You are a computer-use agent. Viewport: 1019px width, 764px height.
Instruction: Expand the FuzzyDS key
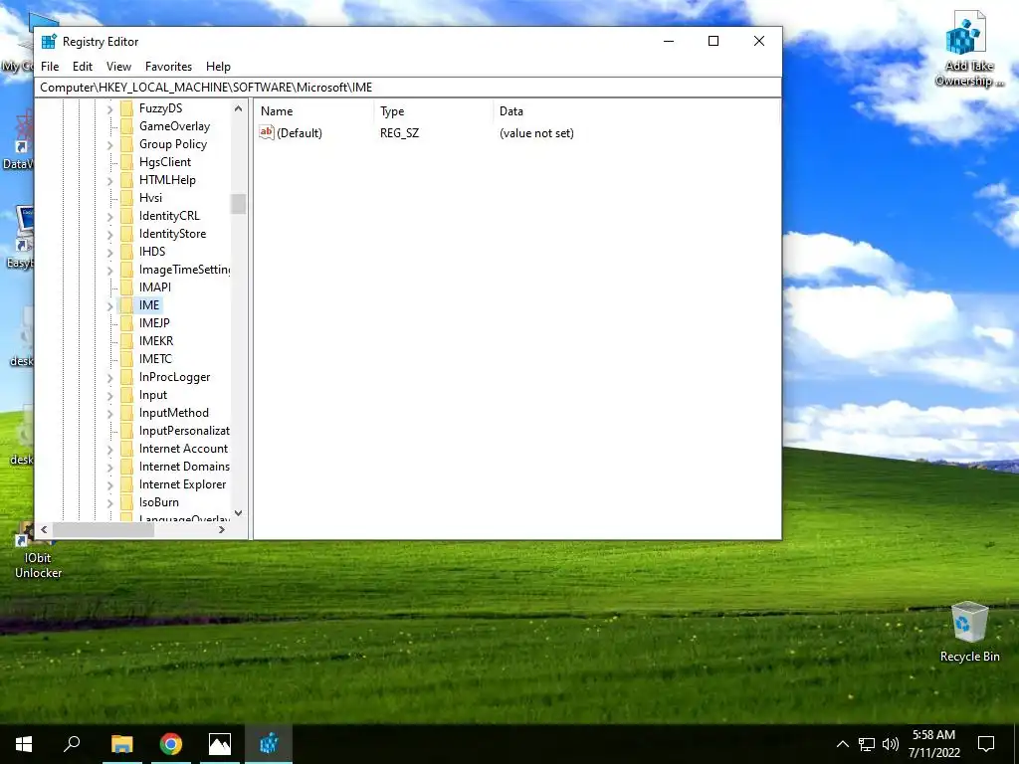(109, 109)
